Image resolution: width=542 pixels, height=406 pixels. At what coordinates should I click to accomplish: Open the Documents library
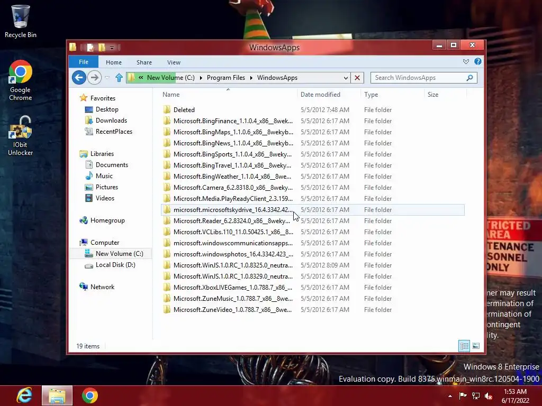pos(112,165)
